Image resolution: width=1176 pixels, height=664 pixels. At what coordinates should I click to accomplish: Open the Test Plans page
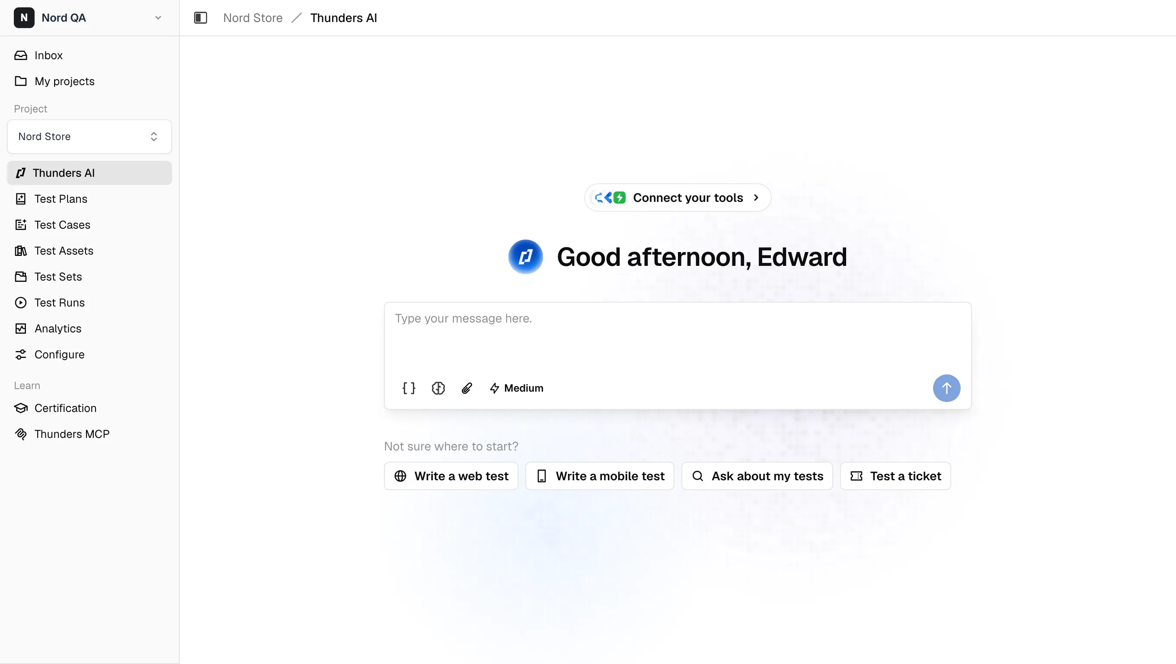89,199
